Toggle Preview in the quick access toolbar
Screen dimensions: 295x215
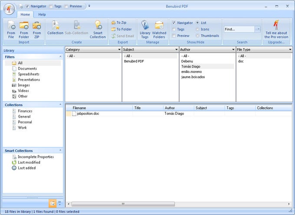click(x=66, y=6)
